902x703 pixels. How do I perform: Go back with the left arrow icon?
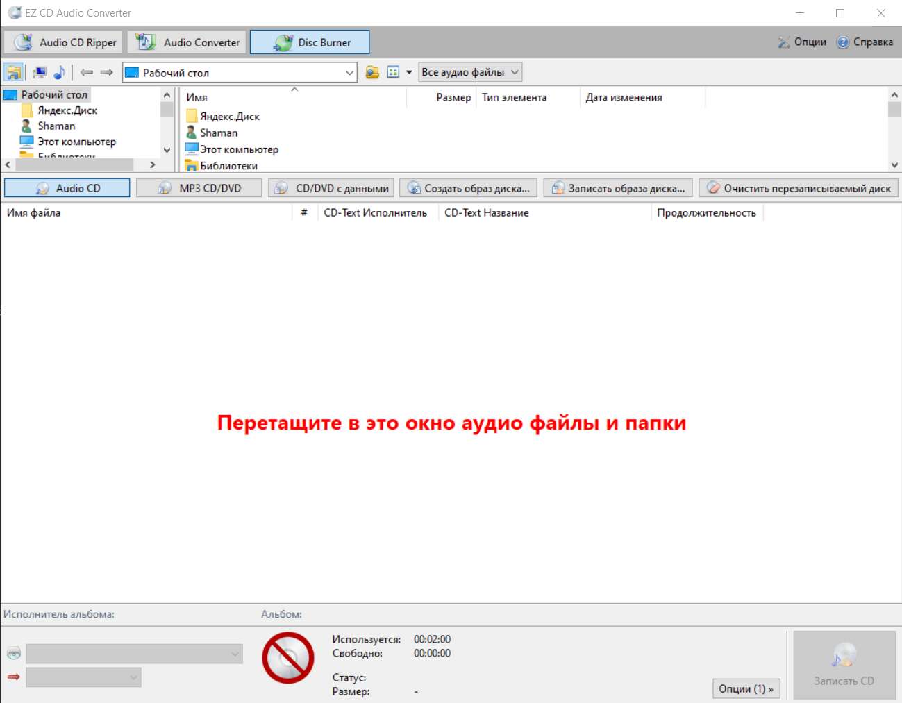coord(87,72)
